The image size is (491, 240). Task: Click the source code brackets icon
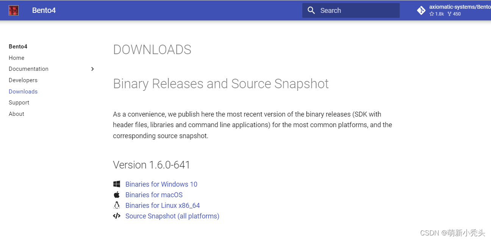117,216
